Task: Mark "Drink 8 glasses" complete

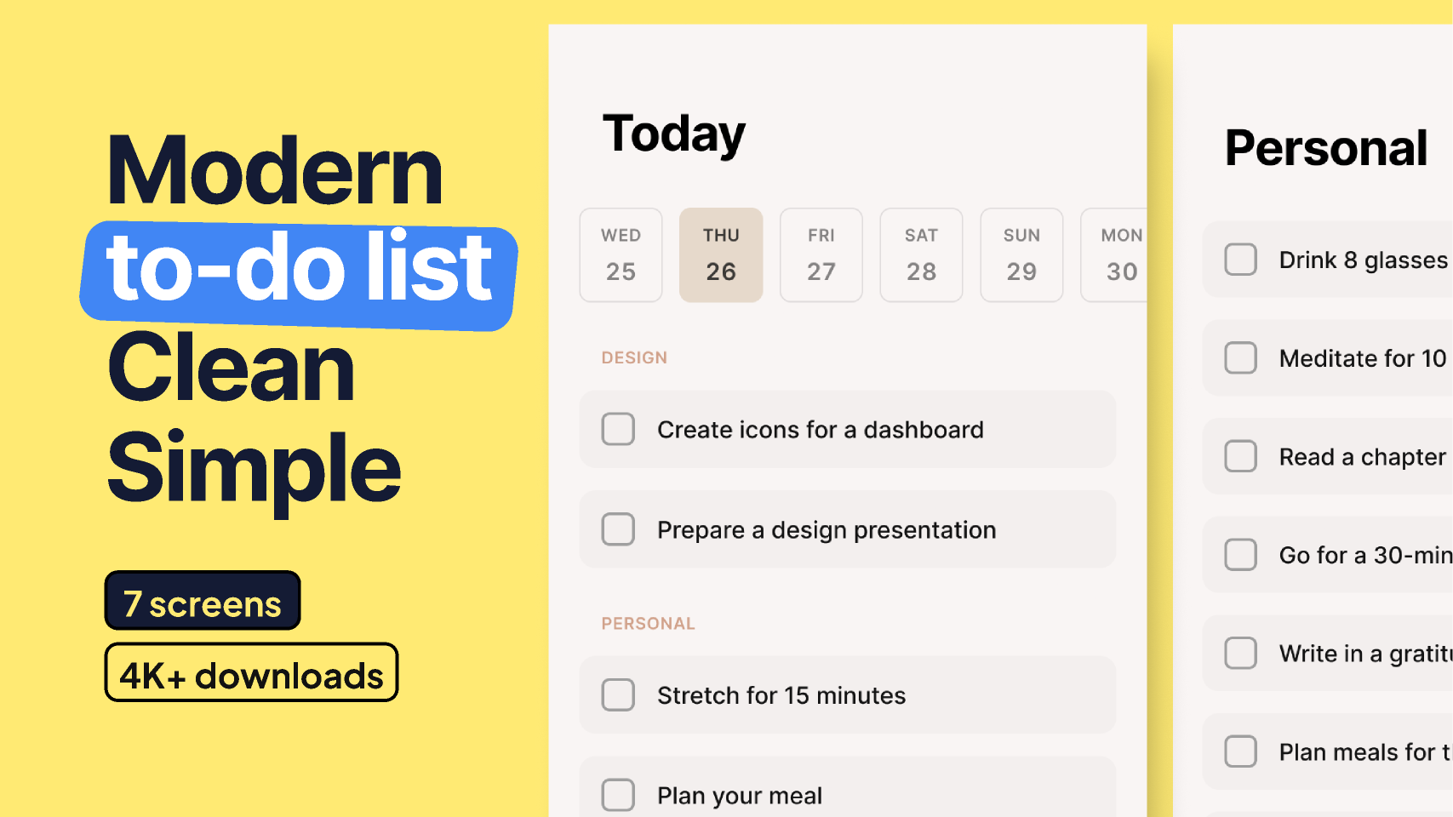Action: (1241, 260)
